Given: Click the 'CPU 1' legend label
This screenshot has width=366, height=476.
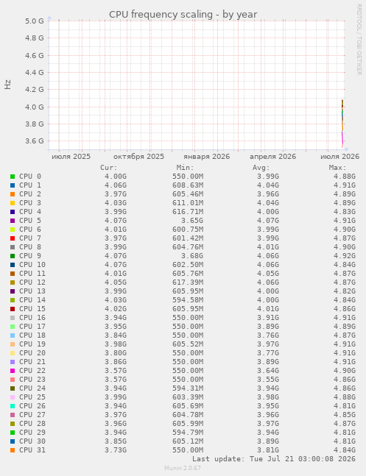Looking at the screenshot, I should 30,185.
